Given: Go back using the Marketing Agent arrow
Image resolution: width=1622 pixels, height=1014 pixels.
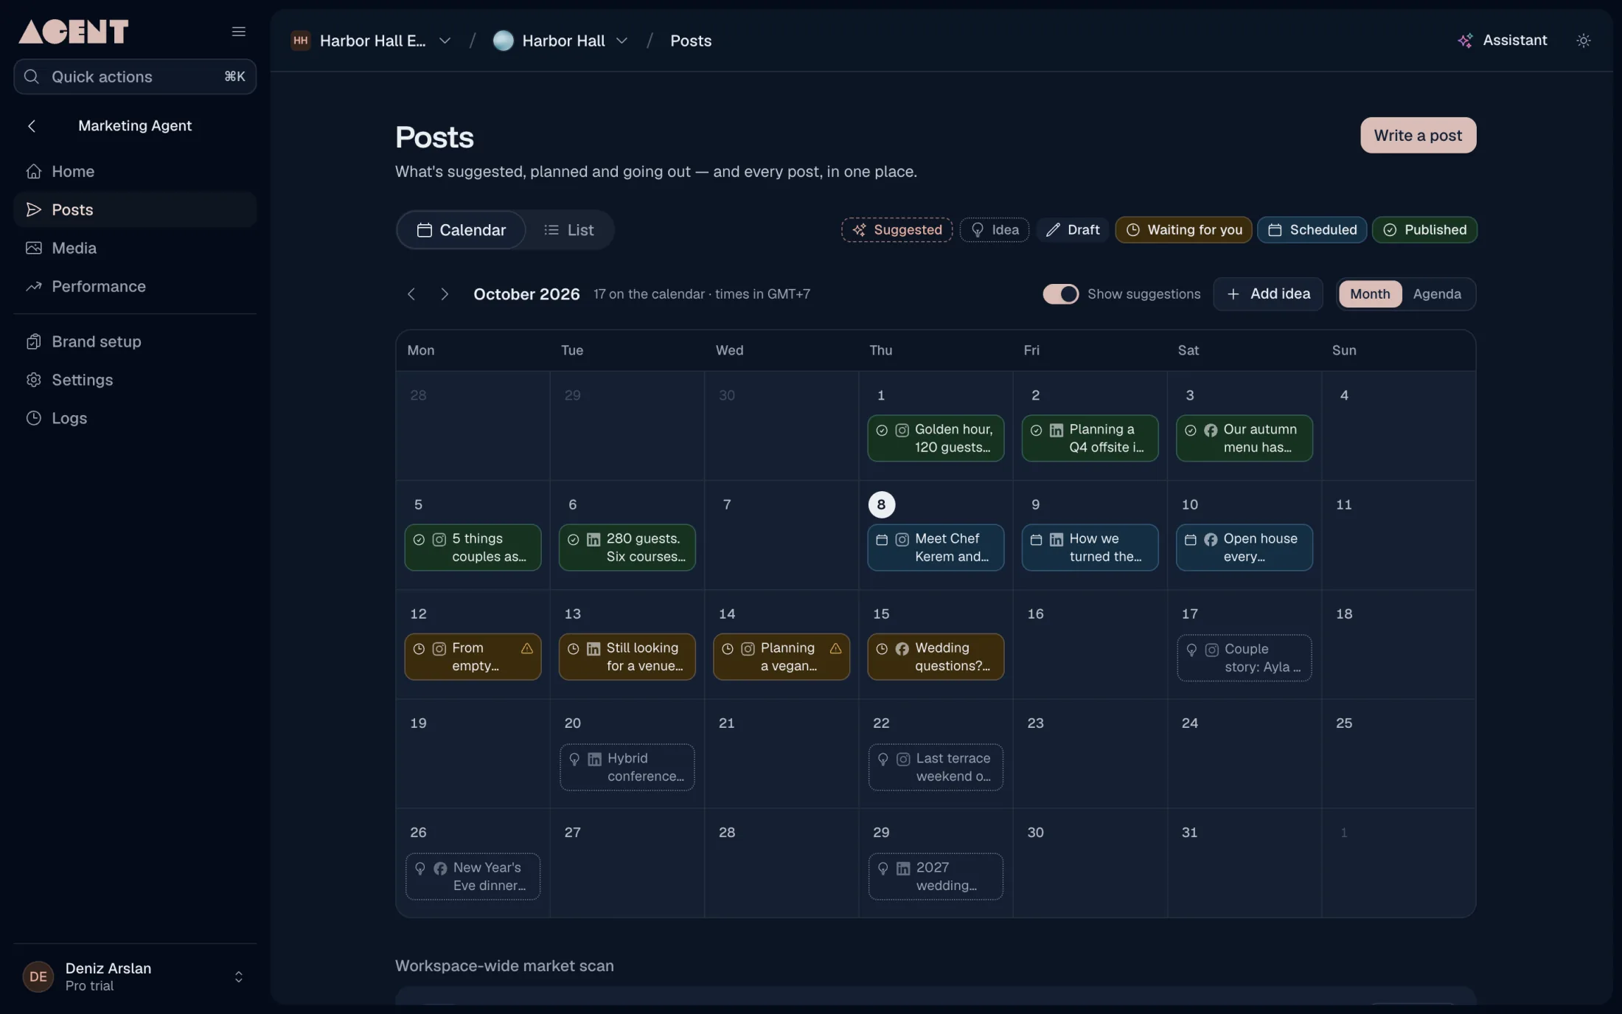Looking at the screenshot, I should (32, 126).
